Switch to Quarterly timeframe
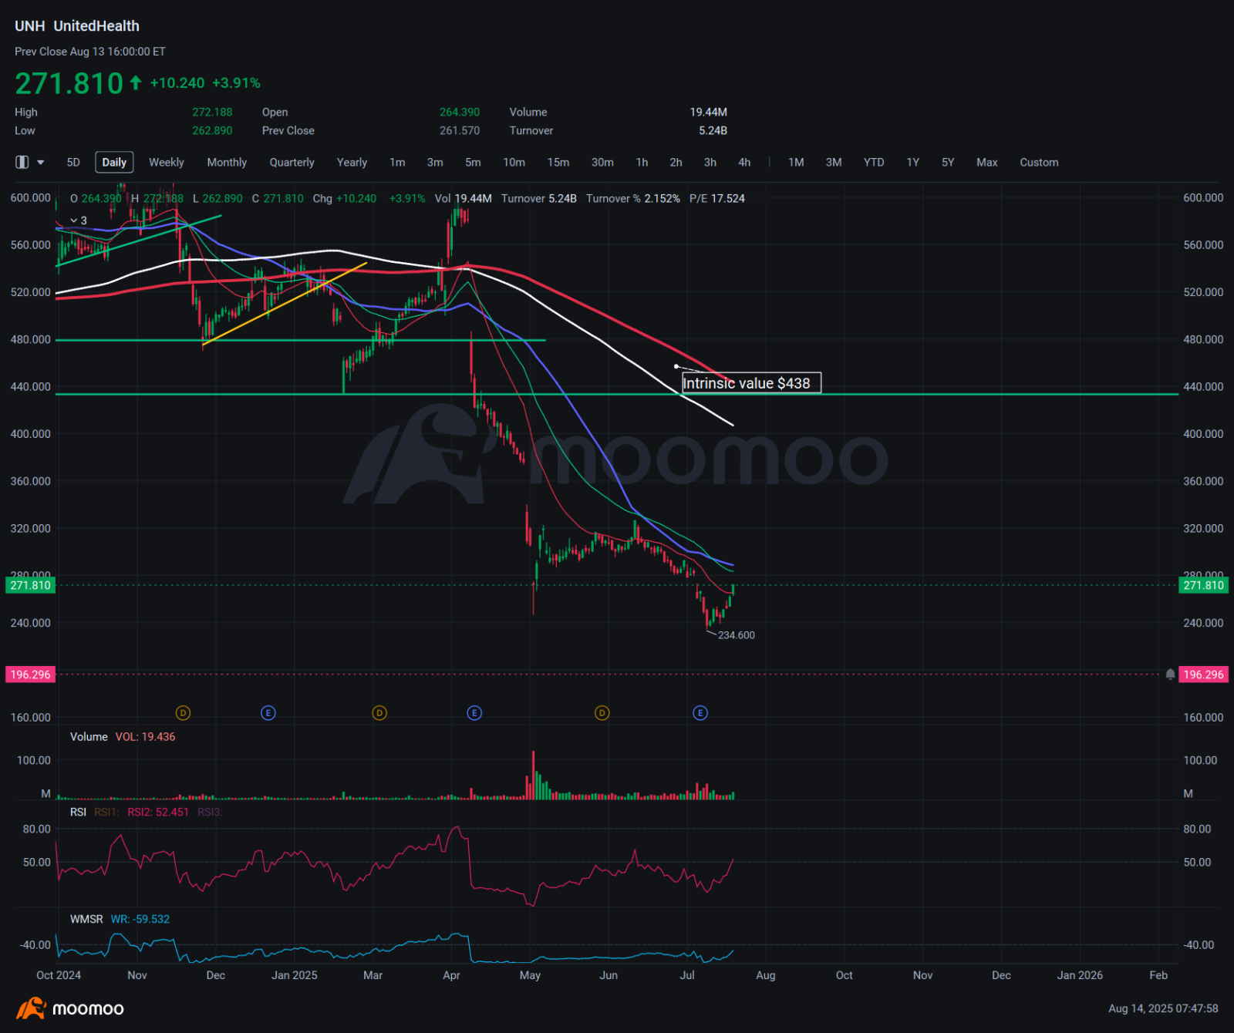Image resolution: width=1234 pixels, height=1033 pixels. click(292, 163)
